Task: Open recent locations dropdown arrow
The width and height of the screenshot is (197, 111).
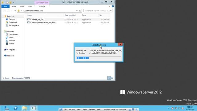Action: [12, 11]
